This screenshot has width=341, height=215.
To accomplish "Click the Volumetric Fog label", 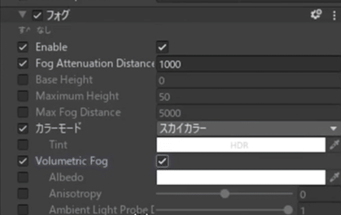I will click(71, 161).
